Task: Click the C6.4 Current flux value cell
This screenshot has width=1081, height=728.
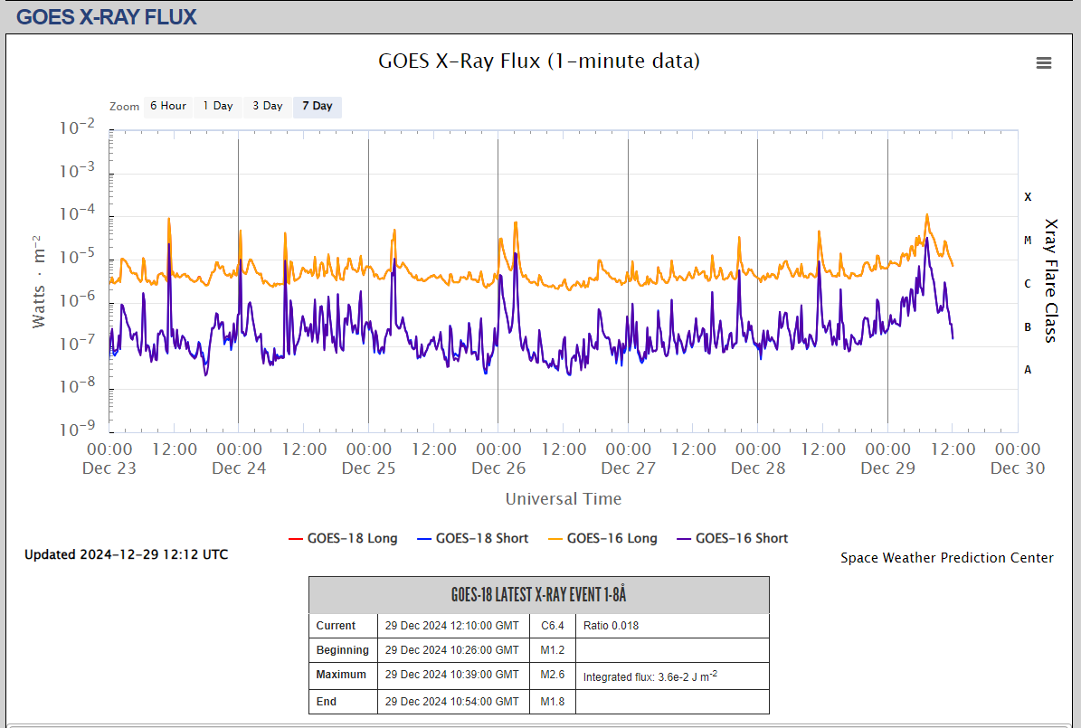Action: (x=552, y=626)
